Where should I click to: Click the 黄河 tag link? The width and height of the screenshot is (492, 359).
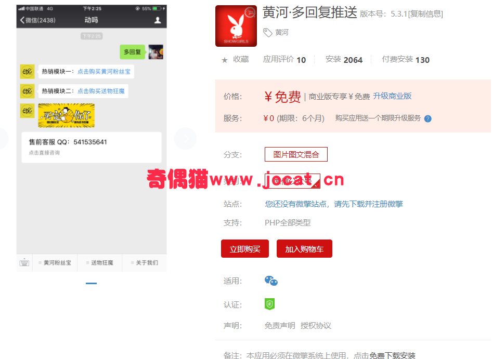point(281,32)
